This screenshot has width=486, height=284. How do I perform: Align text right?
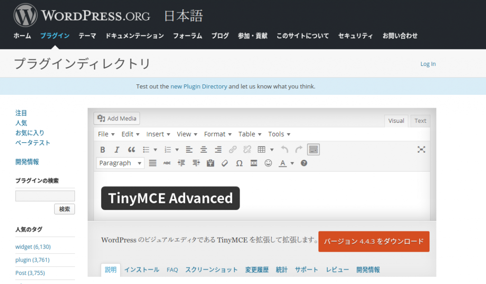coord(218,150)
